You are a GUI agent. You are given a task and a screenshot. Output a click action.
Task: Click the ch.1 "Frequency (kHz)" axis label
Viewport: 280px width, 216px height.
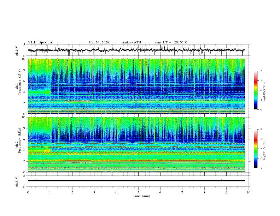(x=20, y=81)
